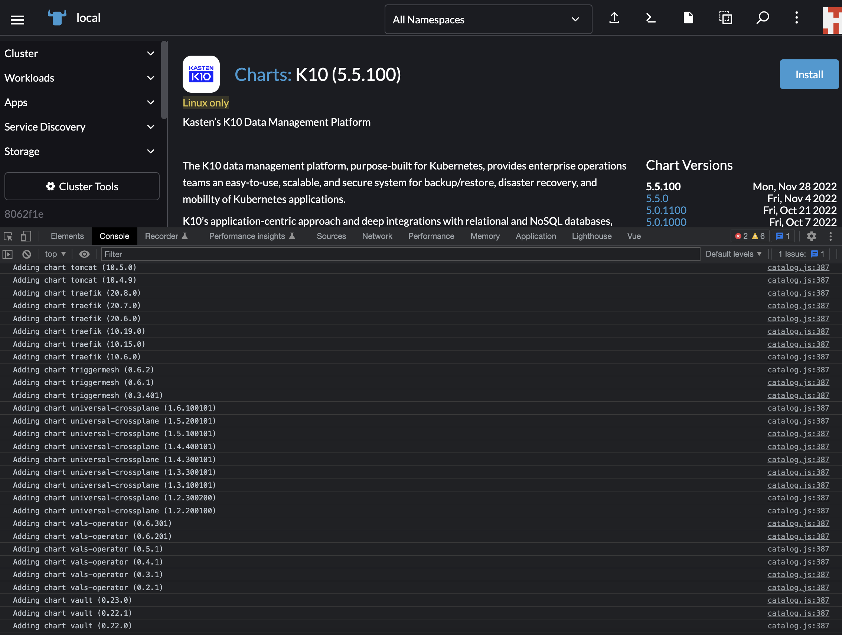
Task: Toggle the console sidebar panel
Action: click(8, 254)
